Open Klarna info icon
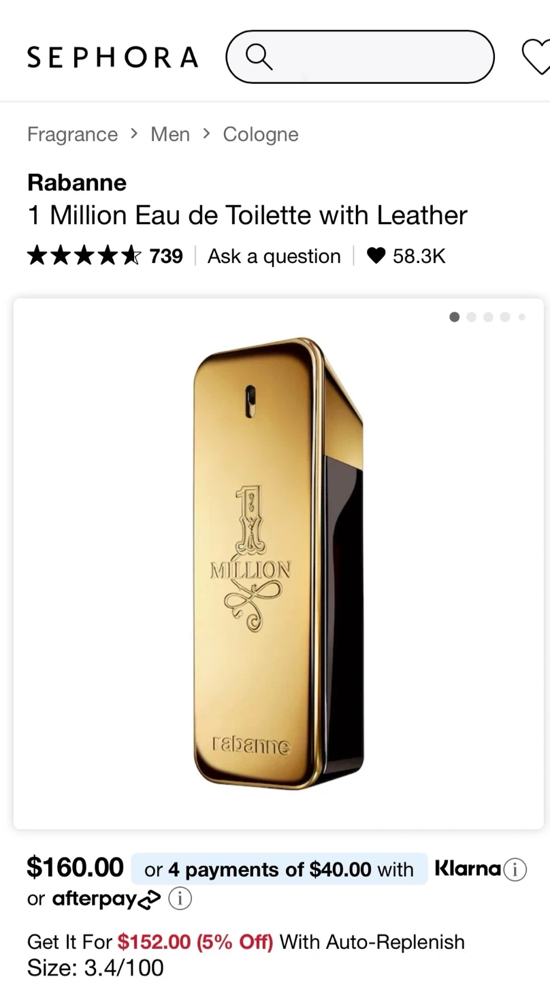This screenshot has height=981, width=550. (515, 869)
